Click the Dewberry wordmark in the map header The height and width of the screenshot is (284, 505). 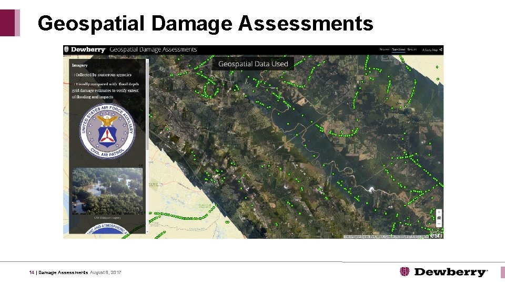tap(88, 49)
